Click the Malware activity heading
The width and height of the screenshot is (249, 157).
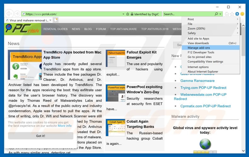pos(185,116)
